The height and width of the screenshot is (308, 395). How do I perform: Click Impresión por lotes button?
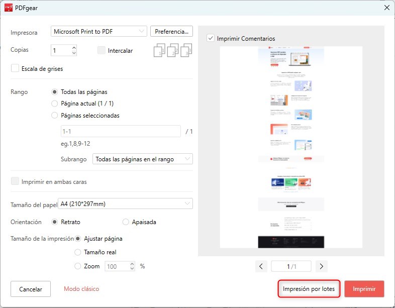point(309,288)
